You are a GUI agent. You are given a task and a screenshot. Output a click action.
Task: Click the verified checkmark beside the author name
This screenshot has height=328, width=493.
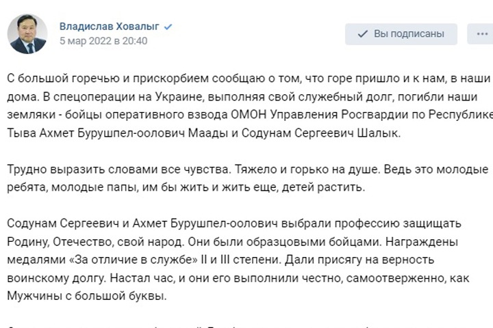[168, 27]
